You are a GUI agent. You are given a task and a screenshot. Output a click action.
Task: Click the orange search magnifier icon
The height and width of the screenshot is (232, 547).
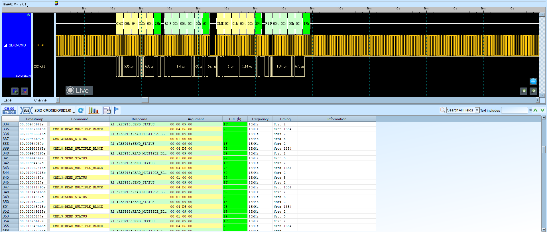pos(442,110)
